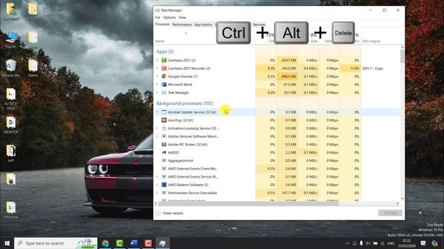Expand the Camtasia 2021 process group

pos(157,60)
